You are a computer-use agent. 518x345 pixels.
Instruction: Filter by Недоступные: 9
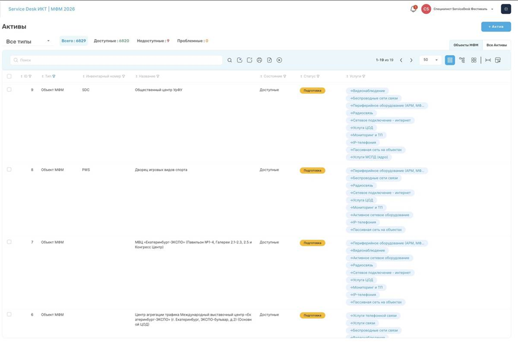click(x=153, y=41)
